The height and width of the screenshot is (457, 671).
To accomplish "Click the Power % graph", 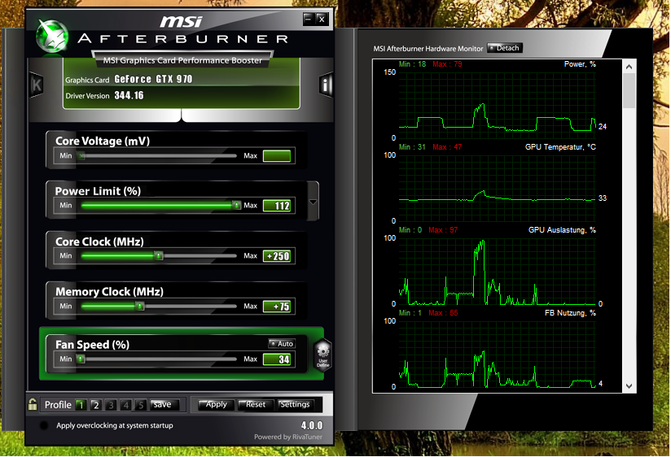I will 497,105.
